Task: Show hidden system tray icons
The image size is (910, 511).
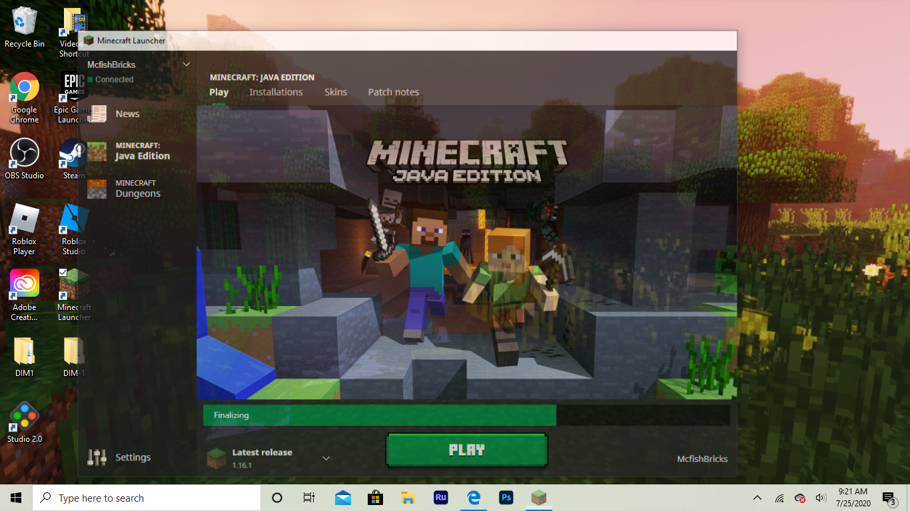Action: (x=757, y=498)
